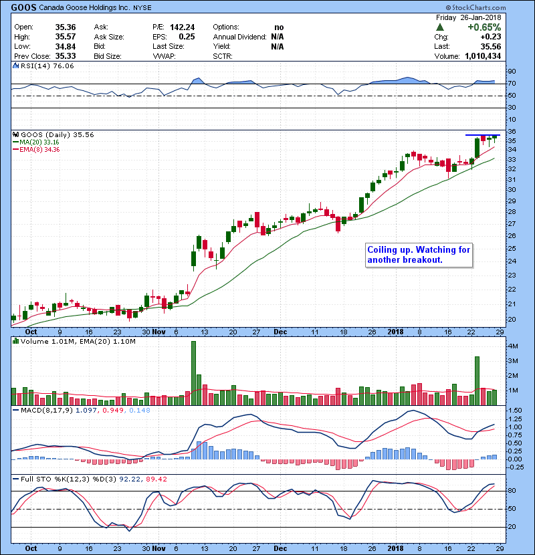Click the Annual Dividend label

[x=239, y=37]
